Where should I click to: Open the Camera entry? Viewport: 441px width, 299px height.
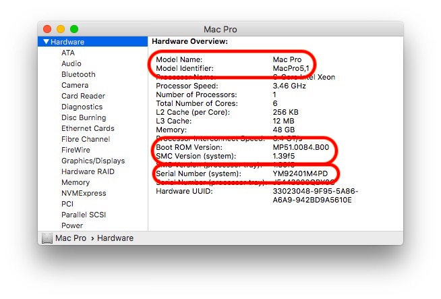point(75,85)
